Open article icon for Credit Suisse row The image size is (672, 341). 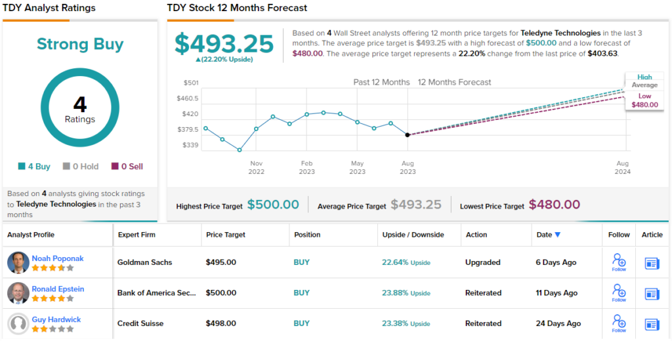(652, 324)
